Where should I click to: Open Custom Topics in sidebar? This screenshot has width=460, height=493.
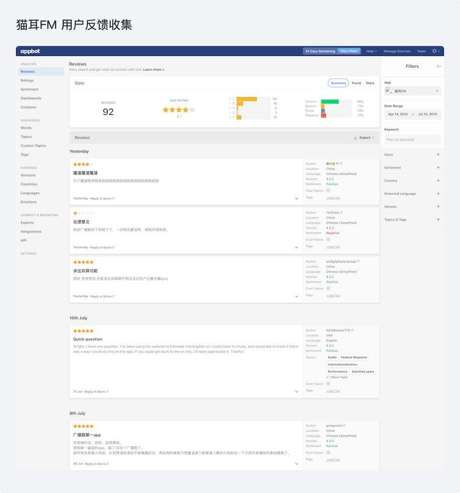point(33,146)
